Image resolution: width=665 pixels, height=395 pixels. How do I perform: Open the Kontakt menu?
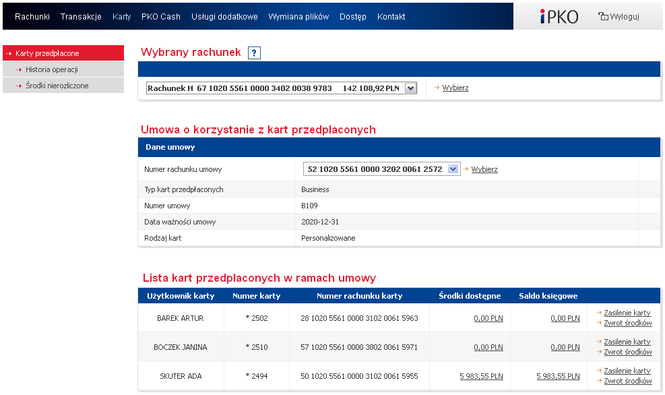point(391,17)
